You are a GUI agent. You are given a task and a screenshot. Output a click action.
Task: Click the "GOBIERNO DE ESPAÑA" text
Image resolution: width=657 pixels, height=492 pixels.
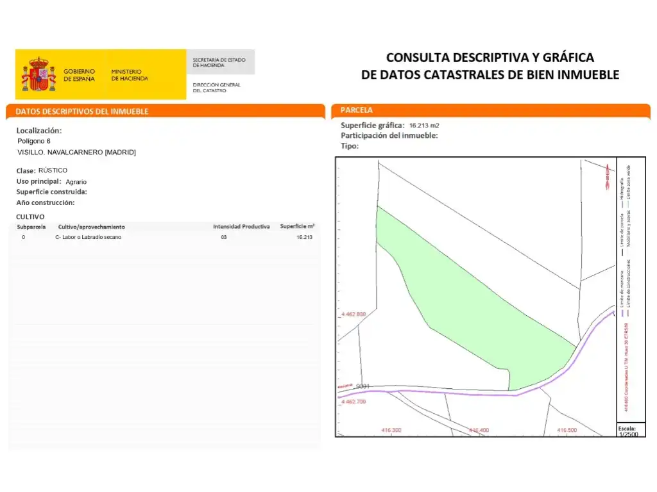(79, 75)
